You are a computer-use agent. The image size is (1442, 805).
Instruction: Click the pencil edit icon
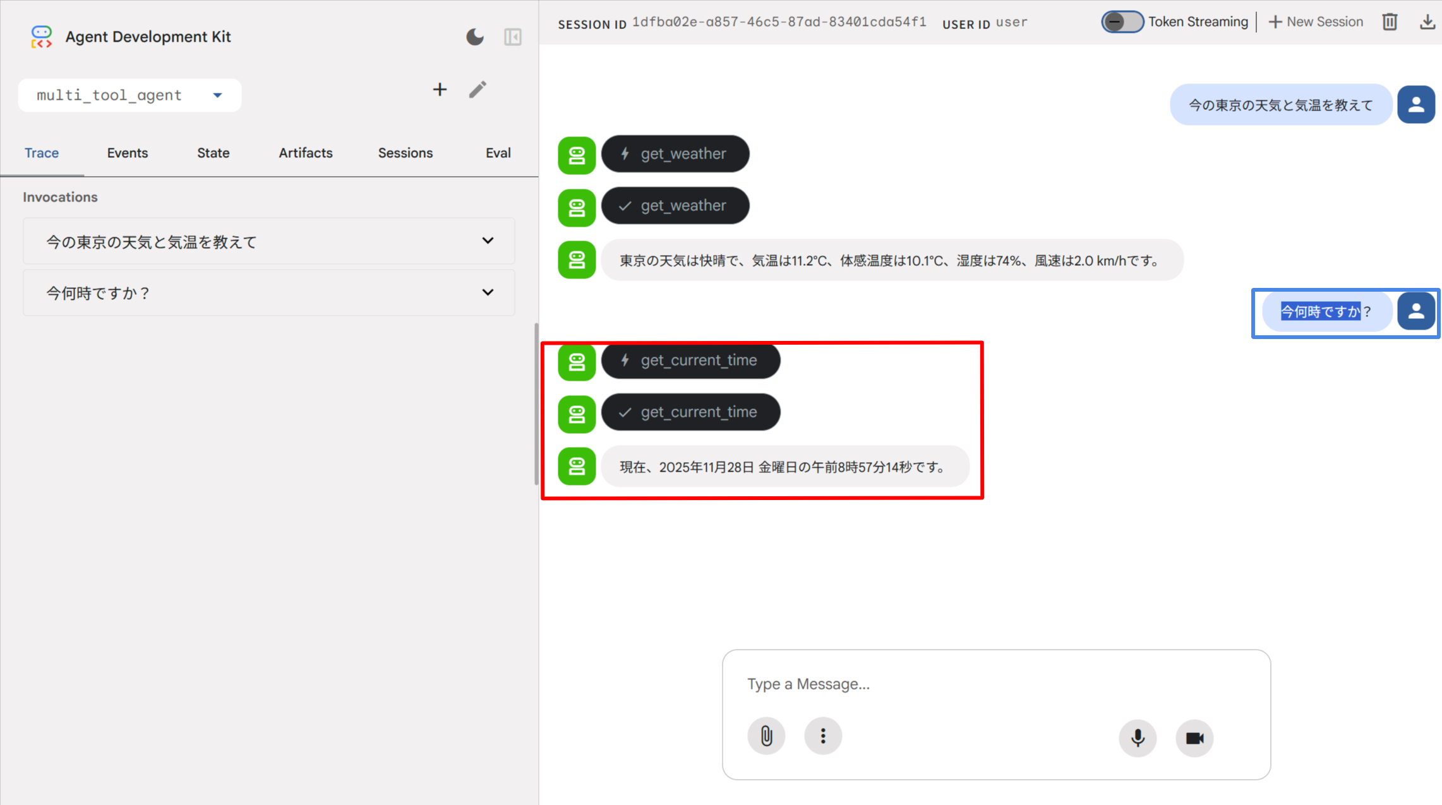pos(478,90)
